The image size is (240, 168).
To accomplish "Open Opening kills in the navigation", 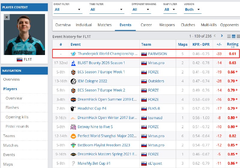I will 17,117.
